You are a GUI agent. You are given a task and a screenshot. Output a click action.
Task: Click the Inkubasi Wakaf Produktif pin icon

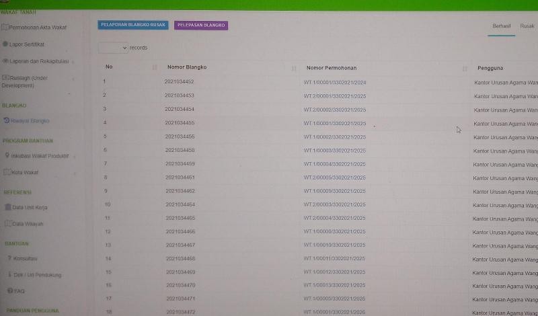coord(7,155)
